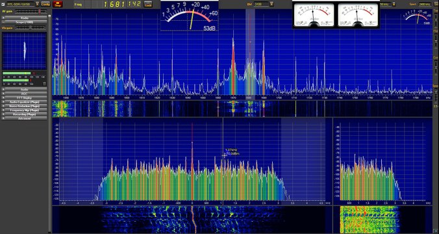
Task: Toggle the small checkbox beside level meters
Action: click(x=44, y=84)
